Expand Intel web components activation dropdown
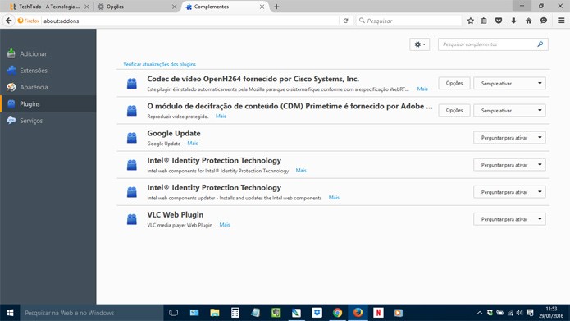The width and height of the screenshot is (570, 321). pos(509,165)
